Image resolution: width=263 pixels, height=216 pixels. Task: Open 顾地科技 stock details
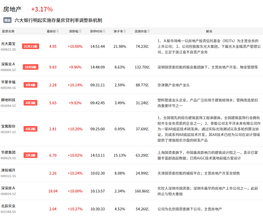coord(8,100)
